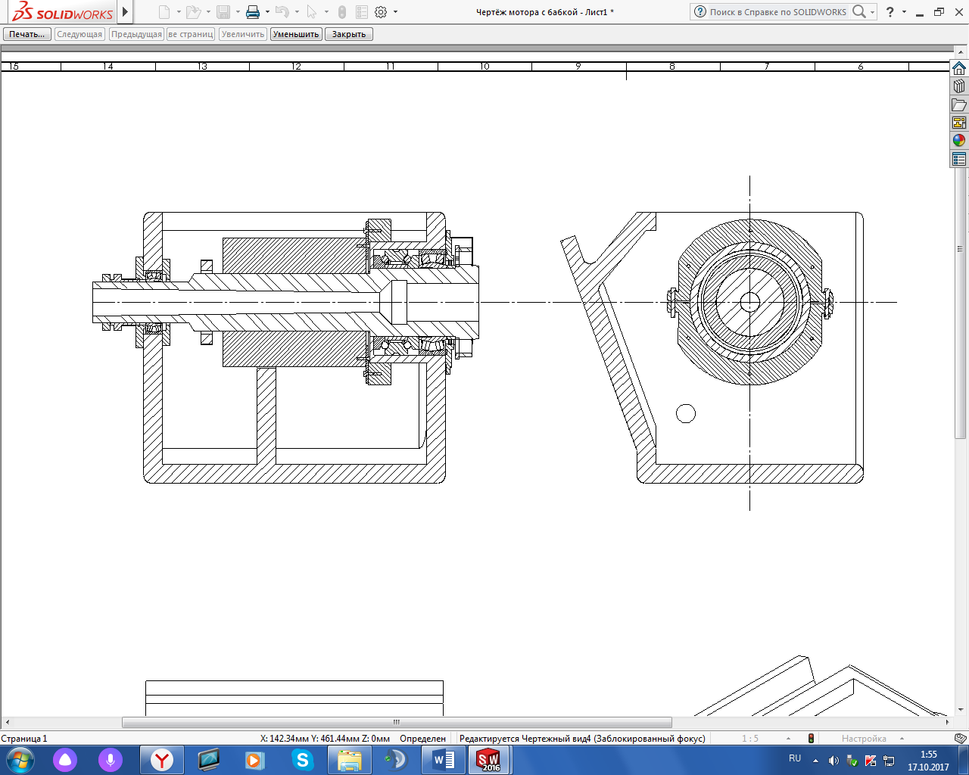Image resolution: width=969 pixels, height=775 pixels.
Task: Open the Options gear icon
Action: 381,12
